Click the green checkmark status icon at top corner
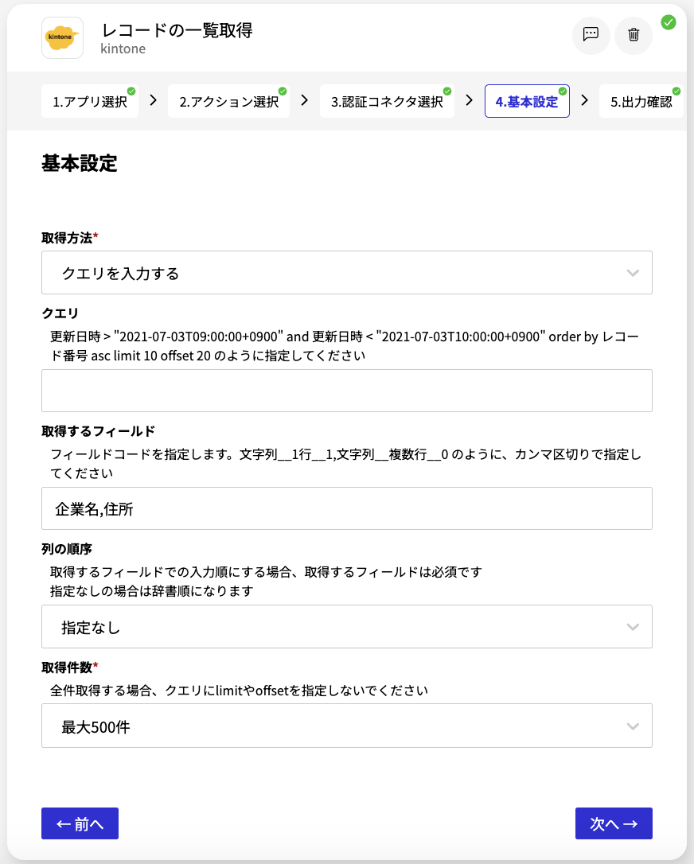The height and width of the screenshot is (864, 694). click(x=668, y=22)
